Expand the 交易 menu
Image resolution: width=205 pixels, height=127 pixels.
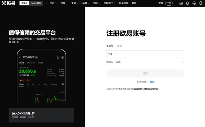(x=75, y=3)
